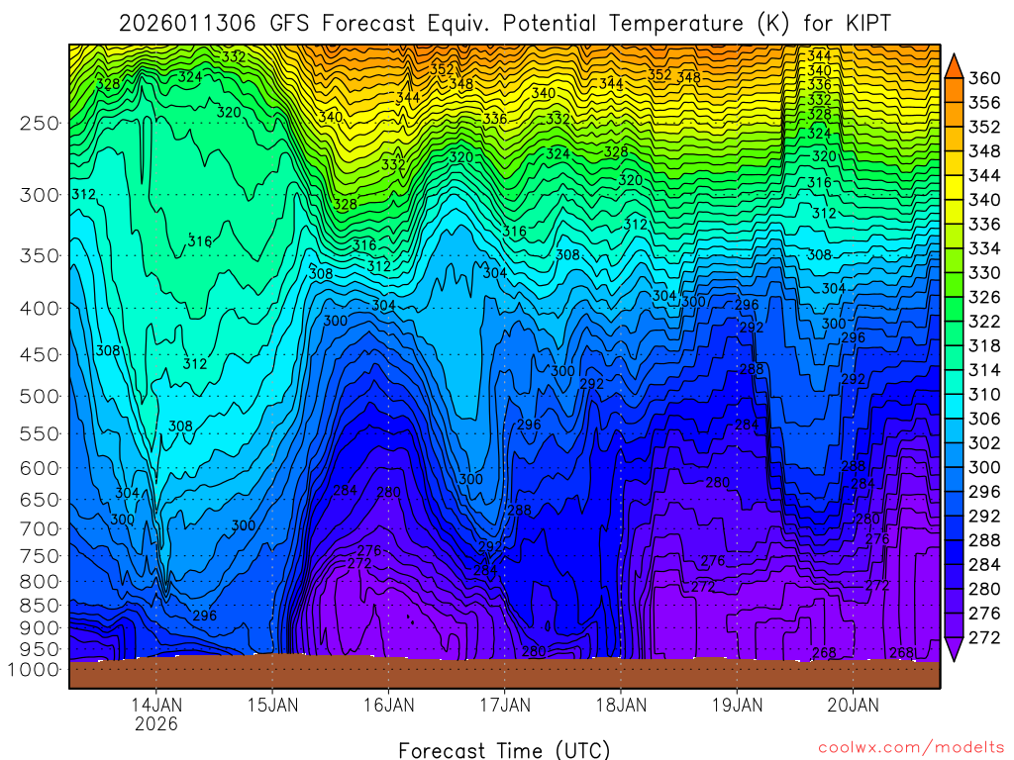Click the GFS Forecast chart title

504,24
